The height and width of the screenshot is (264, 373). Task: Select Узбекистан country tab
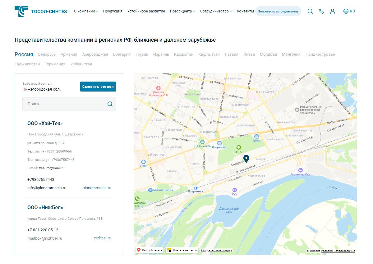point(81,64)
